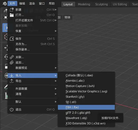138x130 pixels.
Task: Click the 保存 save icon
Action: (x=12, y=39)
